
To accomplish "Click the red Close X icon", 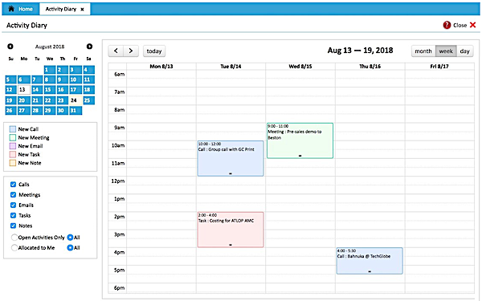I will [473, 25].
